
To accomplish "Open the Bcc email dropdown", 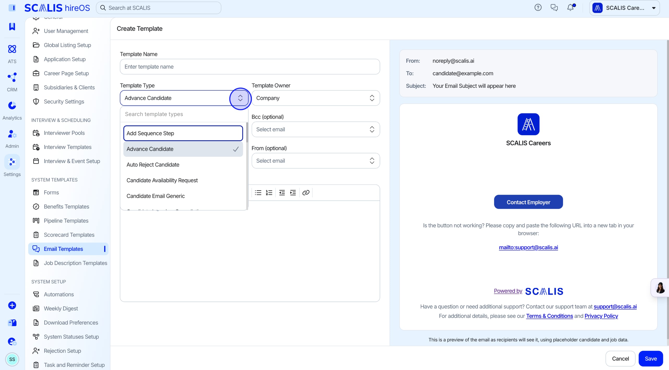I will click(x=315, y=129).
